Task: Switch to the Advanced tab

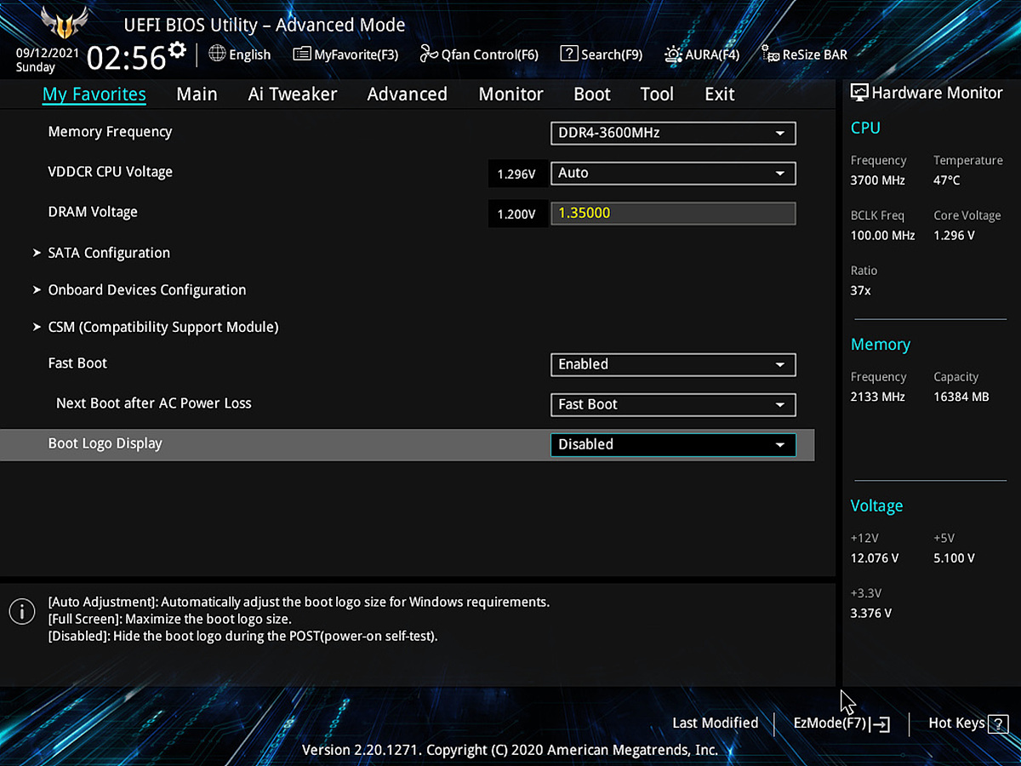Action: [407, 94]
